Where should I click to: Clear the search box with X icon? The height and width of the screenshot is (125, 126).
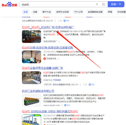[97, 4]
